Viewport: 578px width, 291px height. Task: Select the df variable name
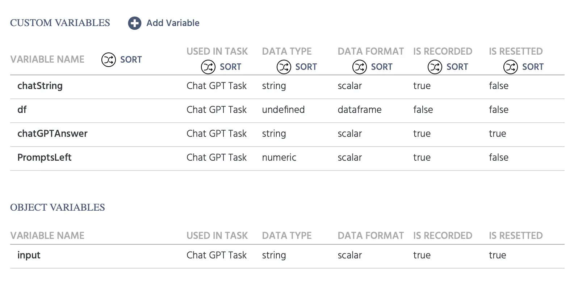(22, 110)
